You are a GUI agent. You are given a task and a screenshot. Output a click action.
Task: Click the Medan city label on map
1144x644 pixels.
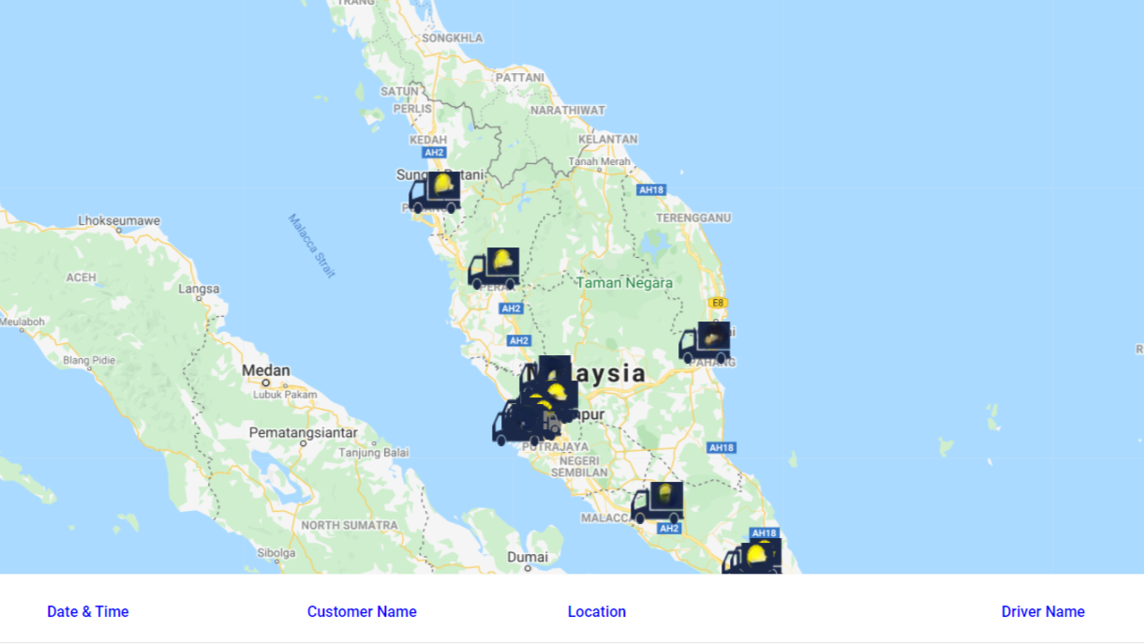pyautogui.click(x=266, y=371)
